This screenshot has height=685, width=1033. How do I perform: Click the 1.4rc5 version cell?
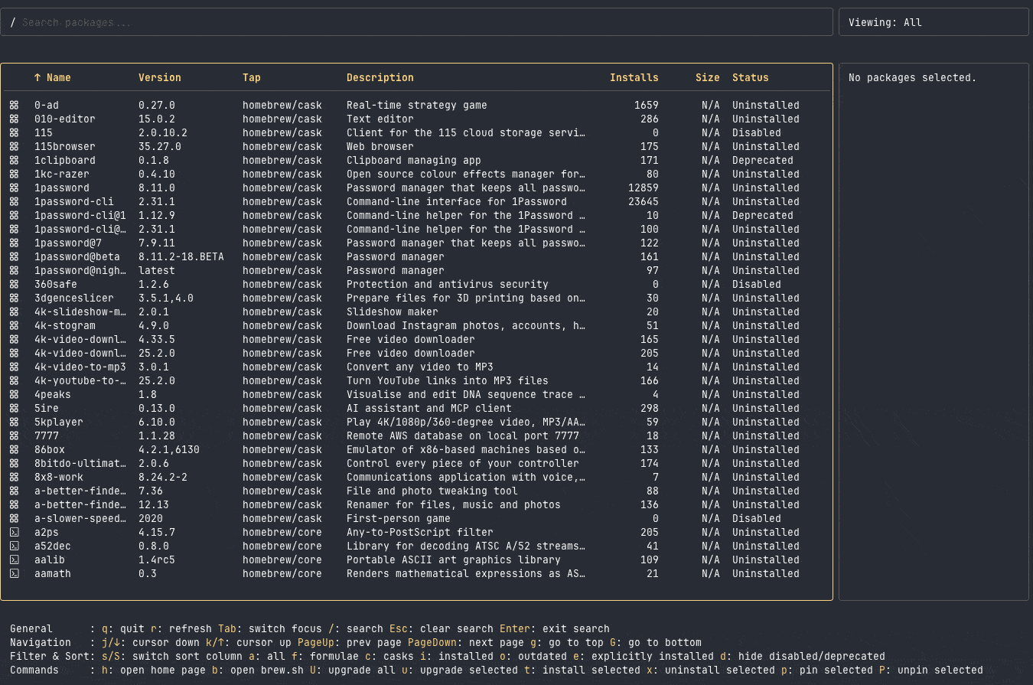(x=157, y=559)
